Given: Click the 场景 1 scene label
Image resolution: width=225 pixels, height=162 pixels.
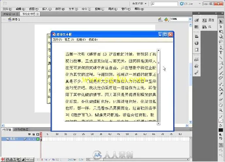Looking at the screenshot, I should 16,19.
